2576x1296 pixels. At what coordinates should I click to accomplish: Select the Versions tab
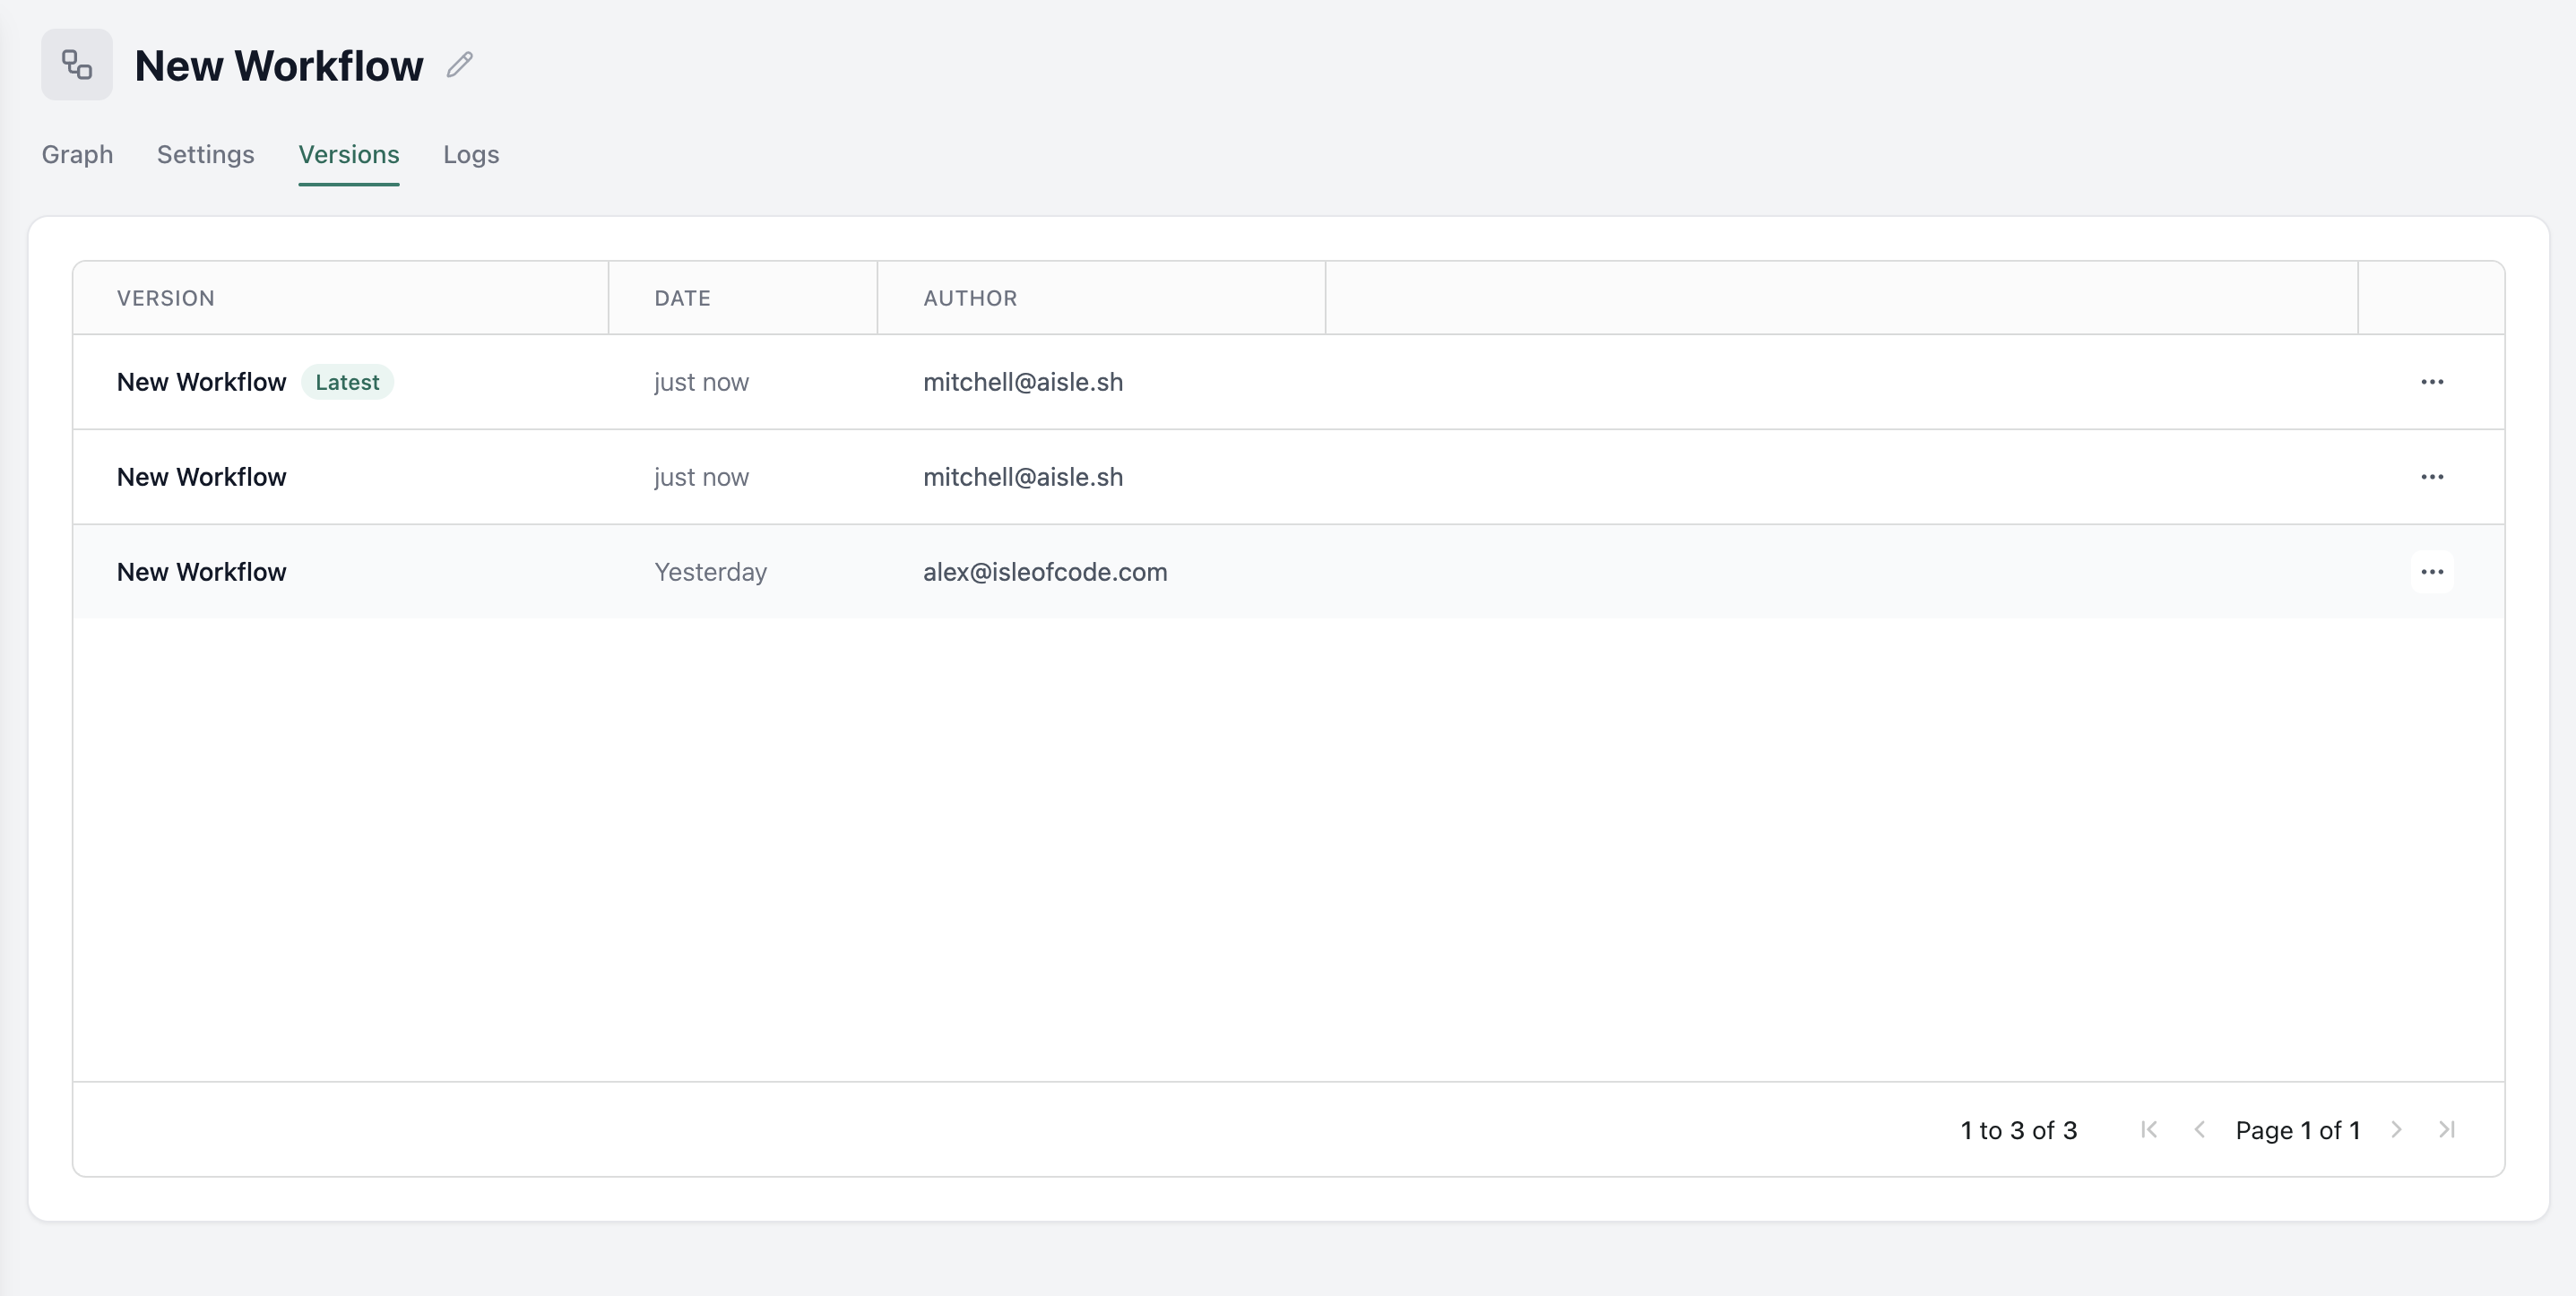[348, 155]
